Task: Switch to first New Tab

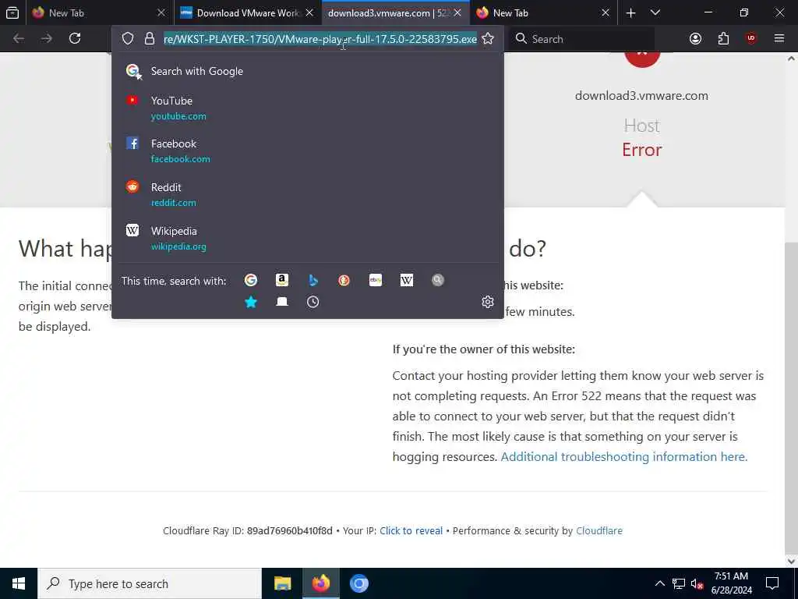Action: click(99, 12)
